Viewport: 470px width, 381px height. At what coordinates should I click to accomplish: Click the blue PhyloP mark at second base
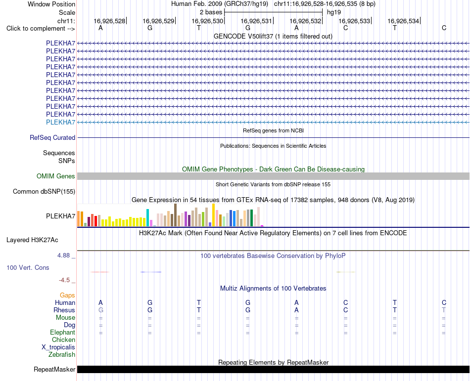click(151, 272)
